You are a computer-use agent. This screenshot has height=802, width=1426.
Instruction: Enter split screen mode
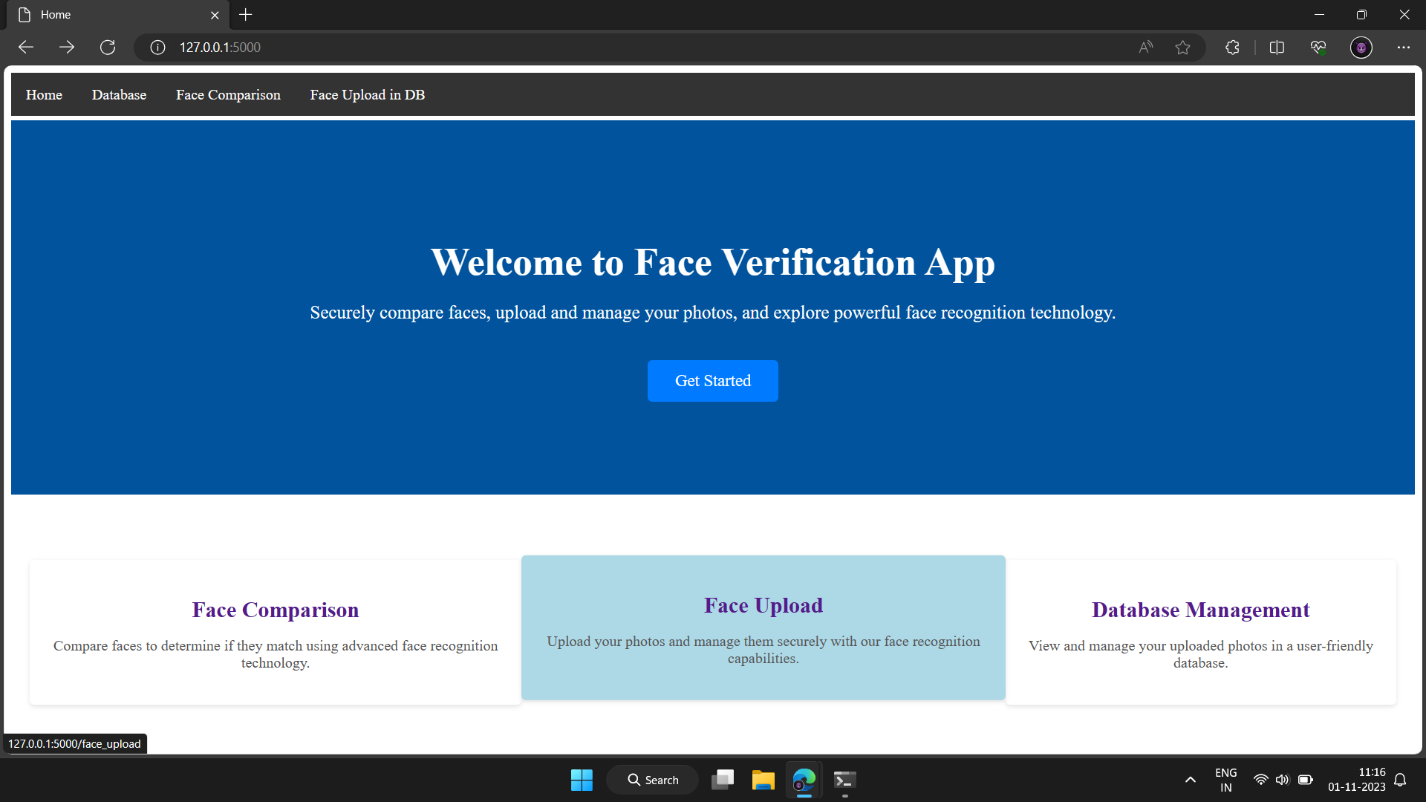[1277, 47]
